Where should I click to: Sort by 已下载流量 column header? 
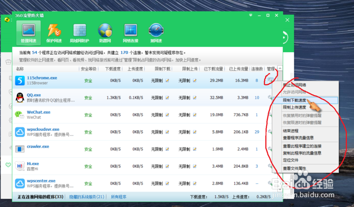tap(213, 69)
